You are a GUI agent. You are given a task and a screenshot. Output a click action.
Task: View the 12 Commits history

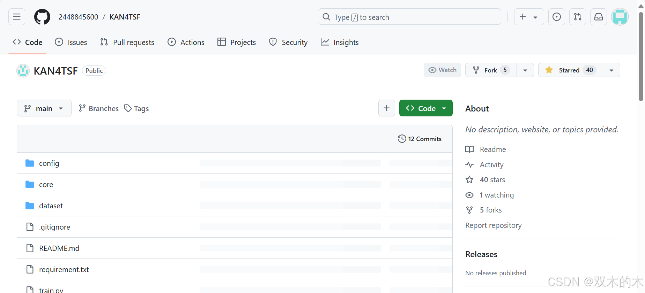(x=420, y=139)
